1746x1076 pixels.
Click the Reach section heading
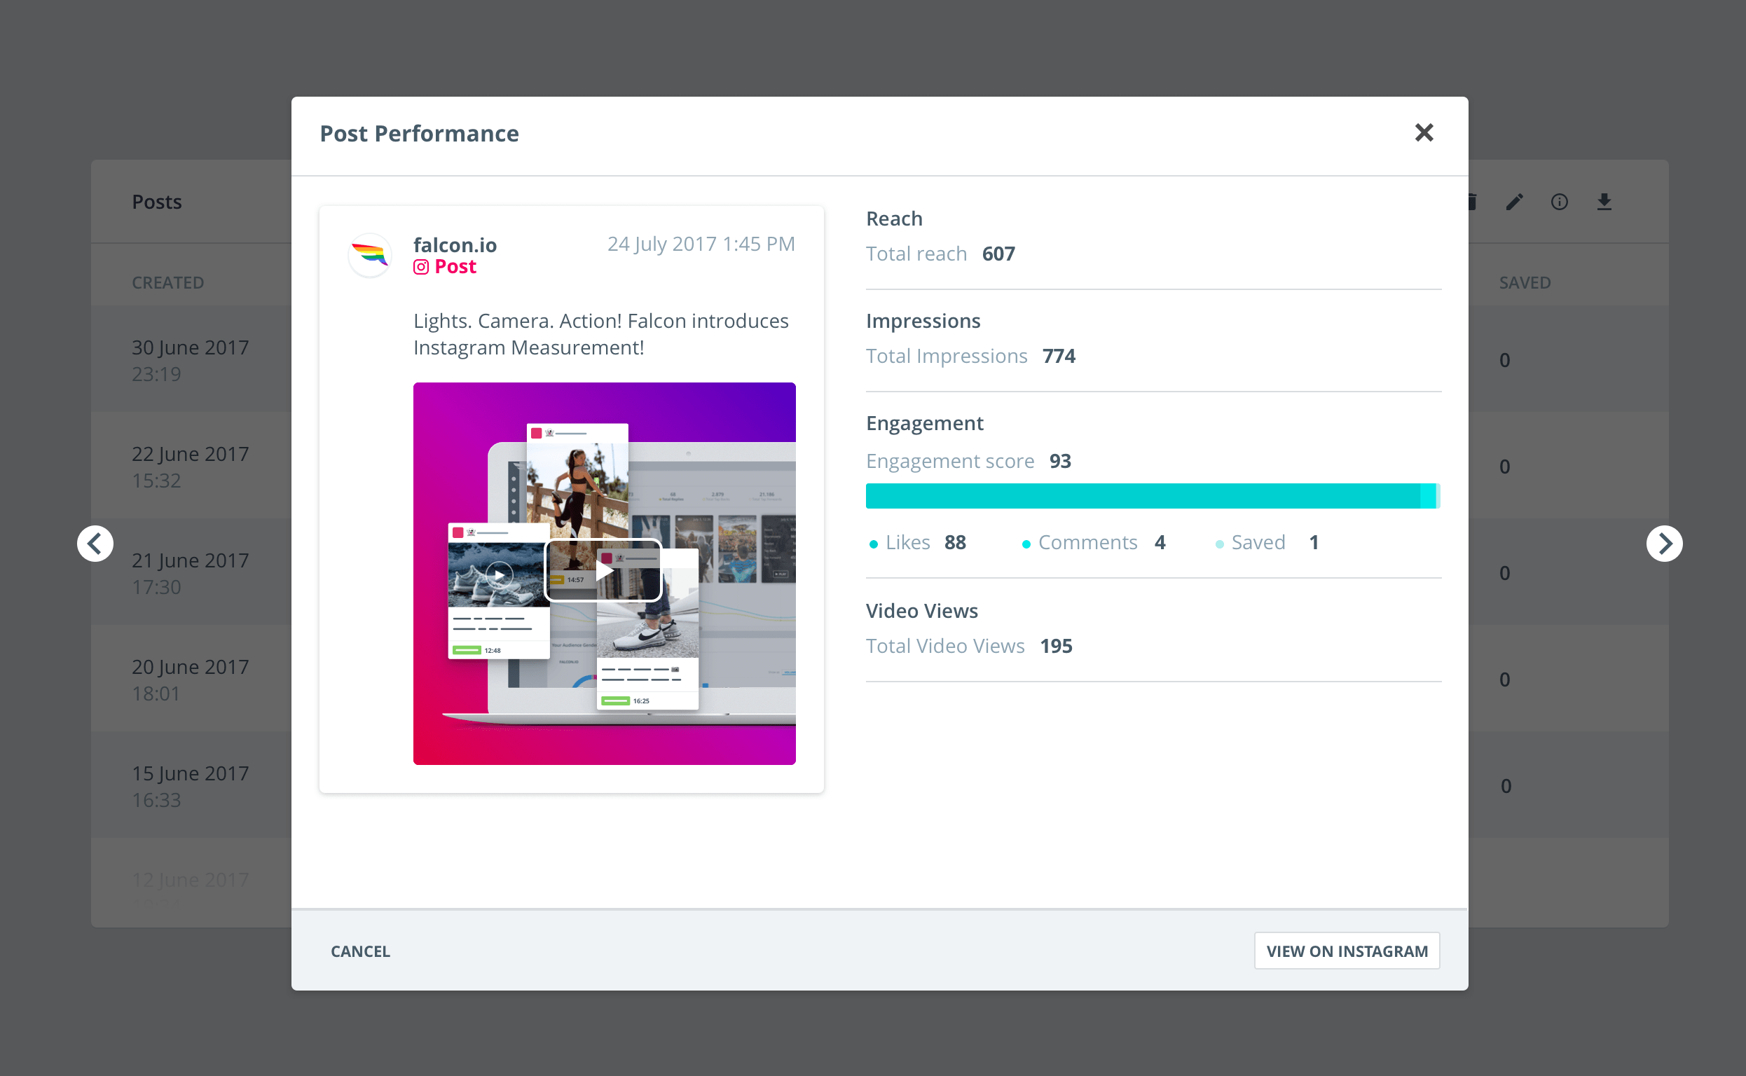[894, 219]
